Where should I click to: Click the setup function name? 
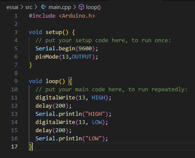click(54, 32)
